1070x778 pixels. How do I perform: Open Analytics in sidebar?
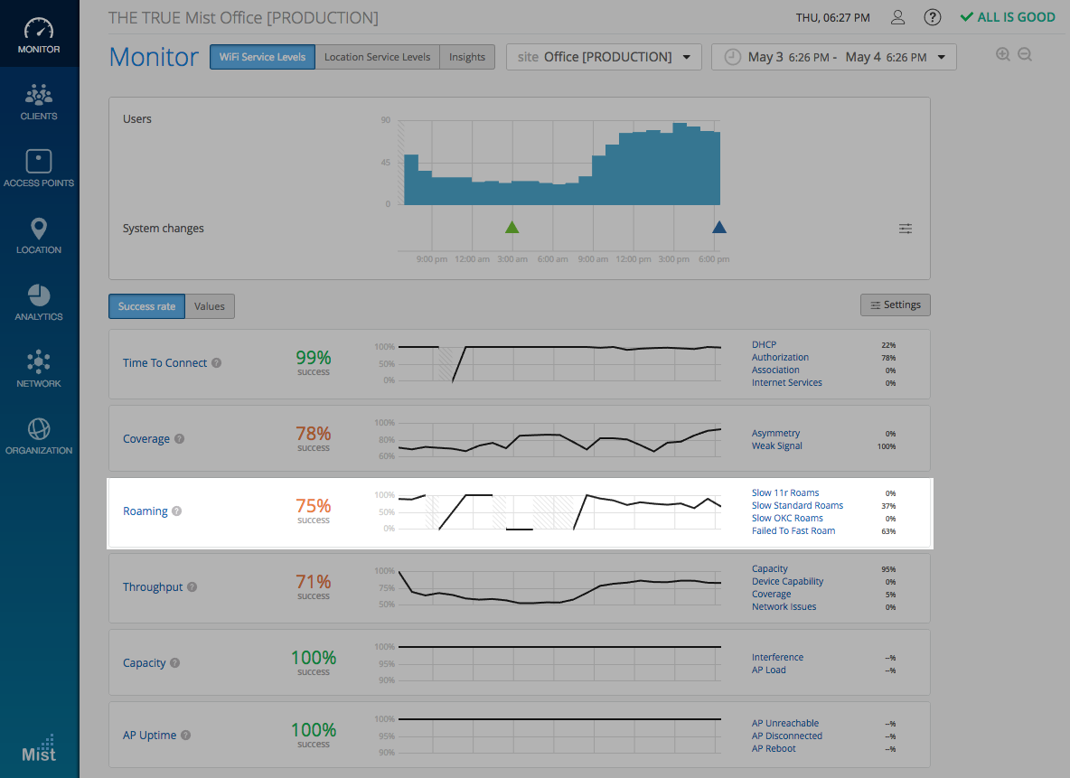point(39,302)
